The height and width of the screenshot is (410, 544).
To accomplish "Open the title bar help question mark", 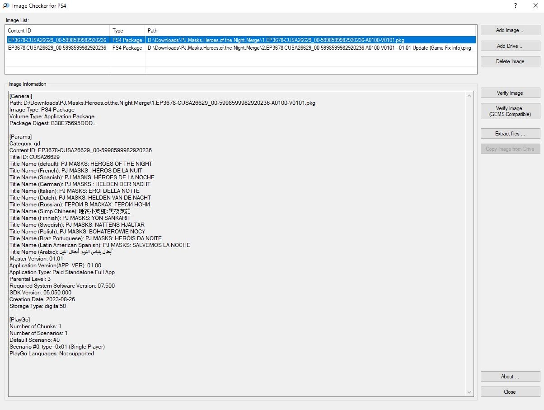I will [516, 6].
